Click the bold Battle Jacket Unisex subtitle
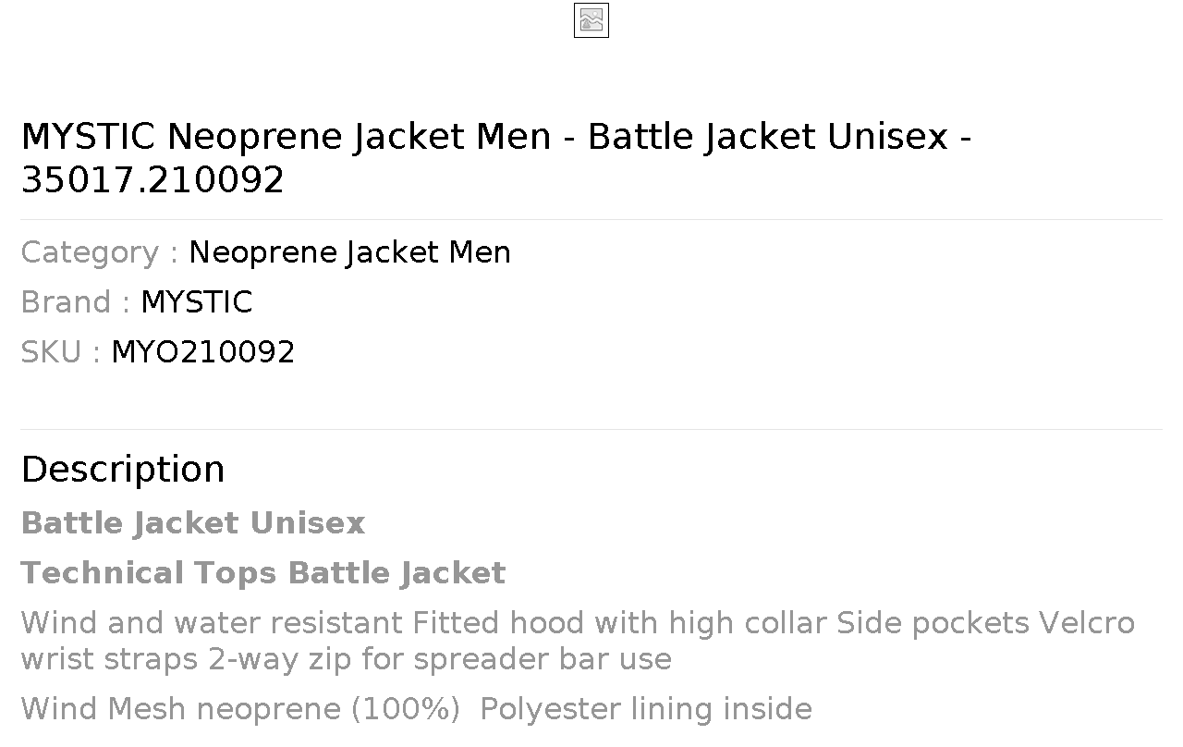 tap(193, 523)
